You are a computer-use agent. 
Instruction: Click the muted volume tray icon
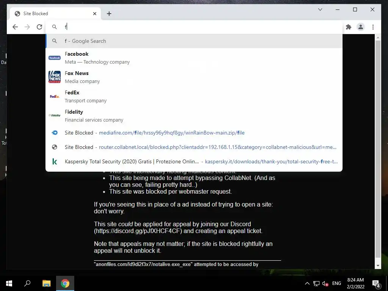pos(325,283)
